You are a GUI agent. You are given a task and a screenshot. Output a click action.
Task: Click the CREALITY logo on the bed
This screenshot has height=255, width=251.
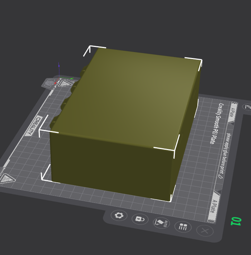[34, 126]
